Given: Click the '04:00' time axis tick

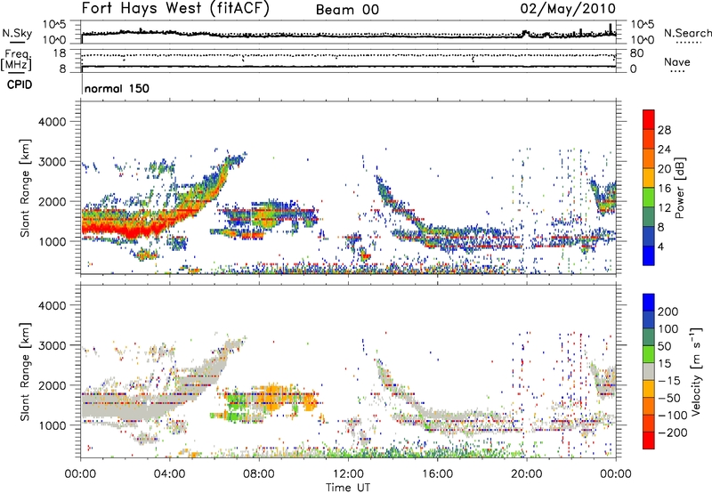Looking at the screenshot, I should (x=170, y=474).
